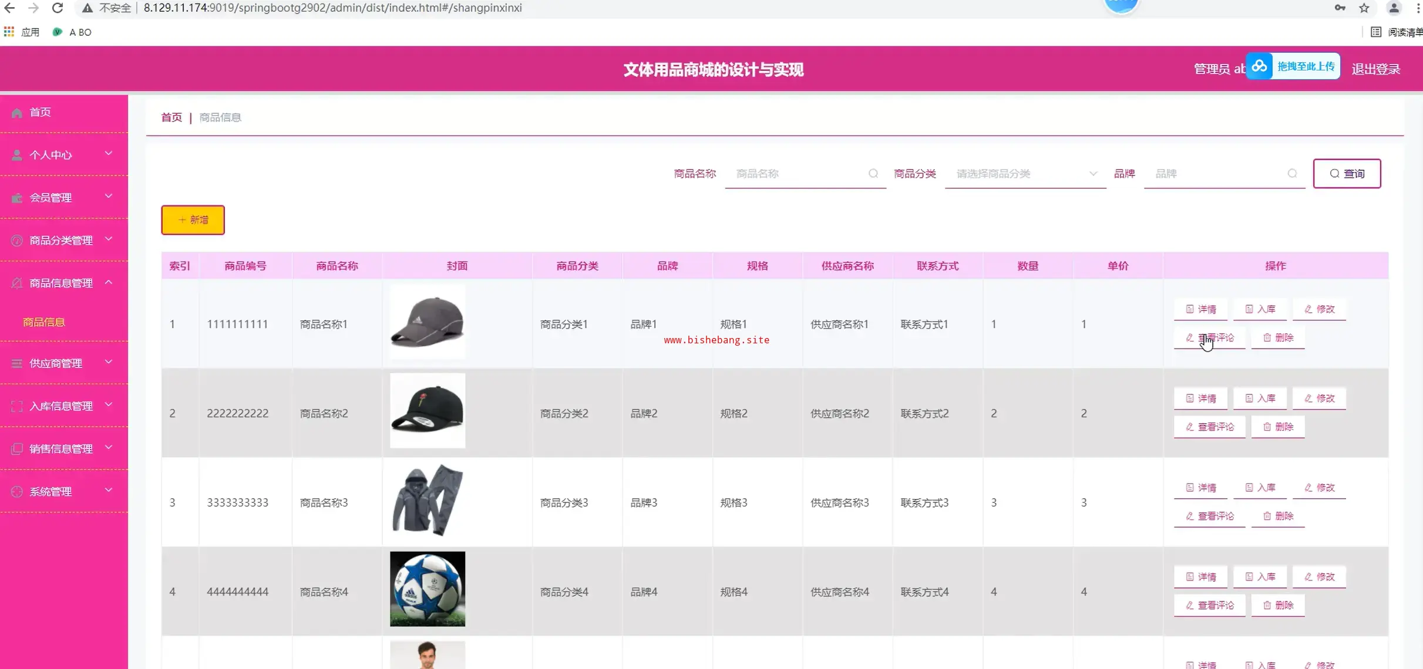Click the yellow 新增 button

pos(193,219)
